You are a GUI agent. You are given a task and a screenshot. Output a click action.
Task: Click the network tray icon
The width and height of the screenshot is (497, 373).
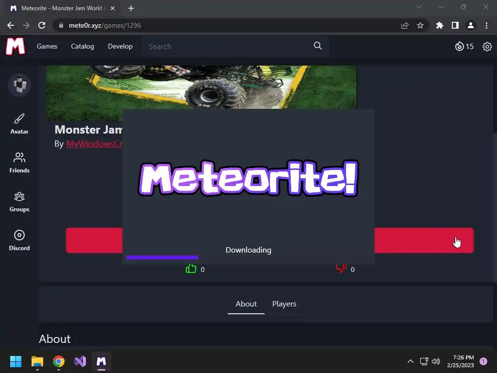[424, 361]
